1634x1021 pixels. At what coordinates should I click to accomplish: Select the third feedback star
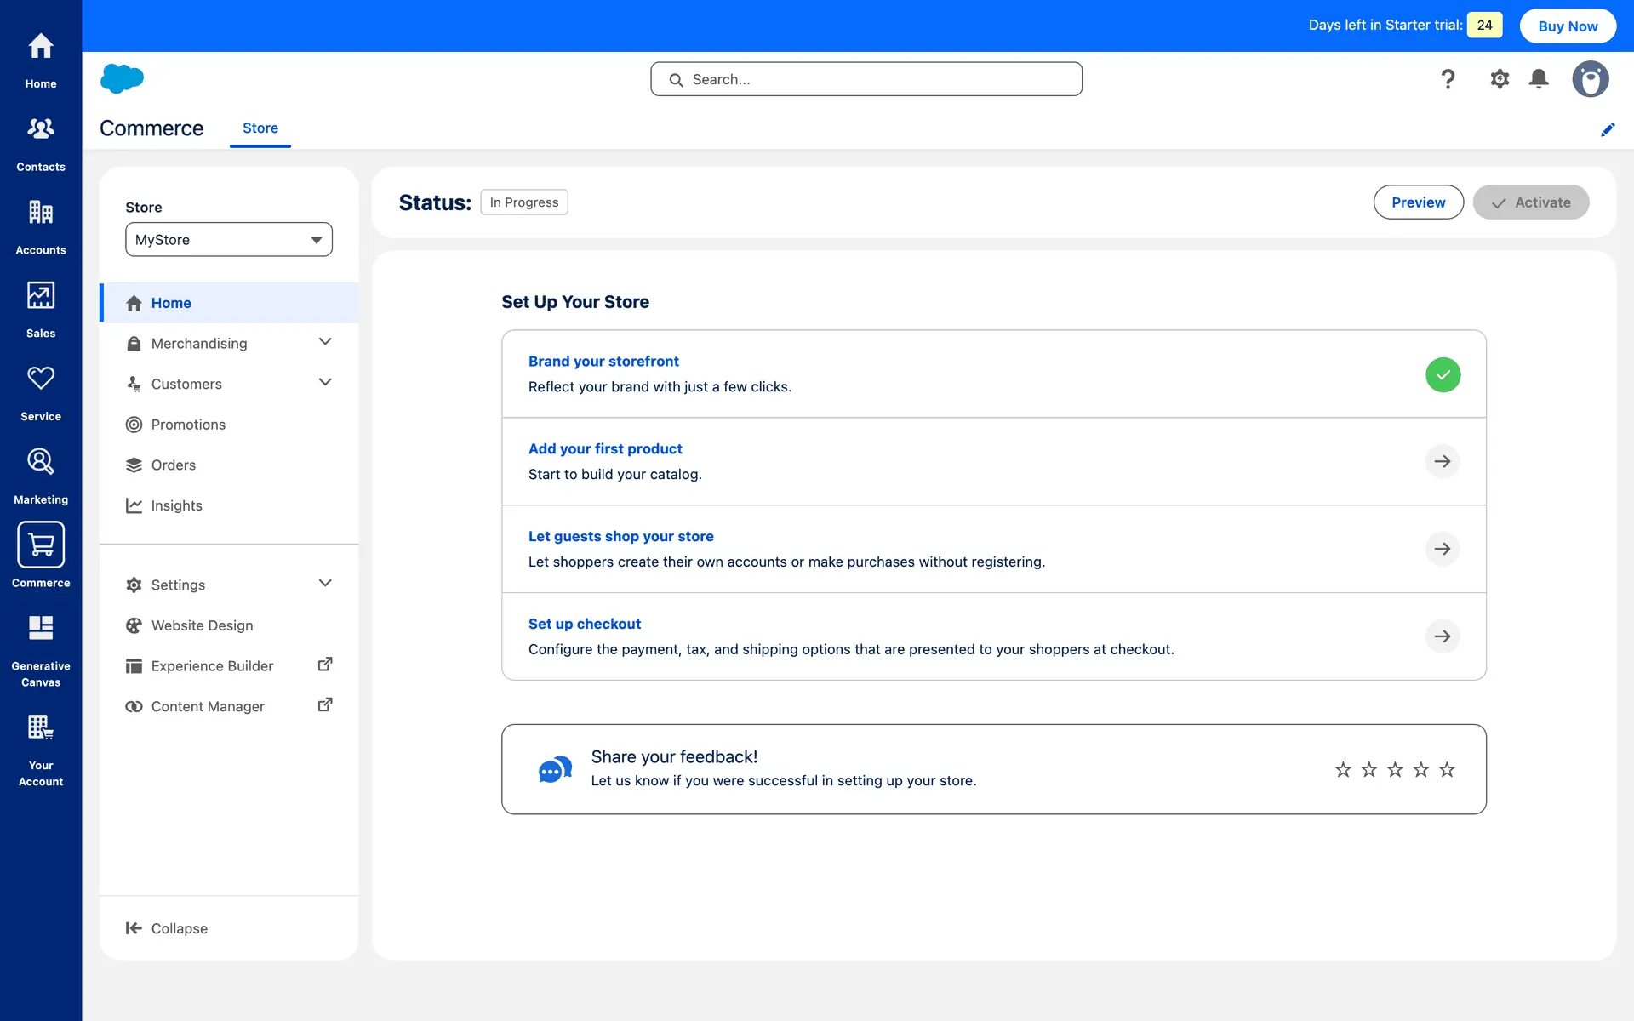1395,770
